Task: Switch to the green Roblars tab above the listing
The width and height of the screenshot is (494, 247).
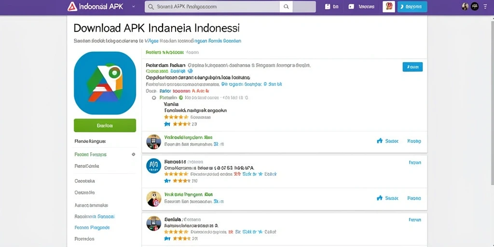Action: (165, 52)
